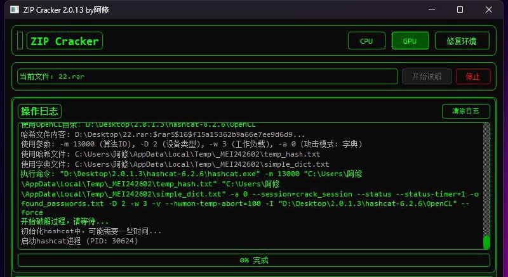The height and width of the screenshot is (277, 508).
Task: Switch to CPU cracking mode
Action: tap(366, 41)
